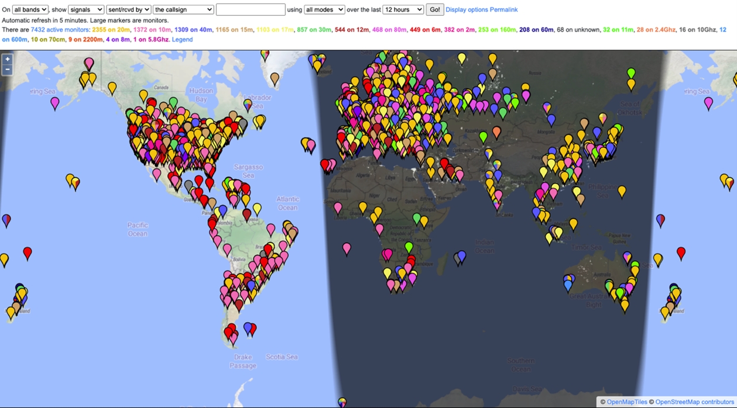
Task: Open the 'all bands' dropdown
Action: (x=29, y=9)
